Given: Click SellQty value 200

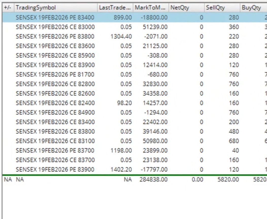Looking at the screenshot, I should click(x=234, y=122).
